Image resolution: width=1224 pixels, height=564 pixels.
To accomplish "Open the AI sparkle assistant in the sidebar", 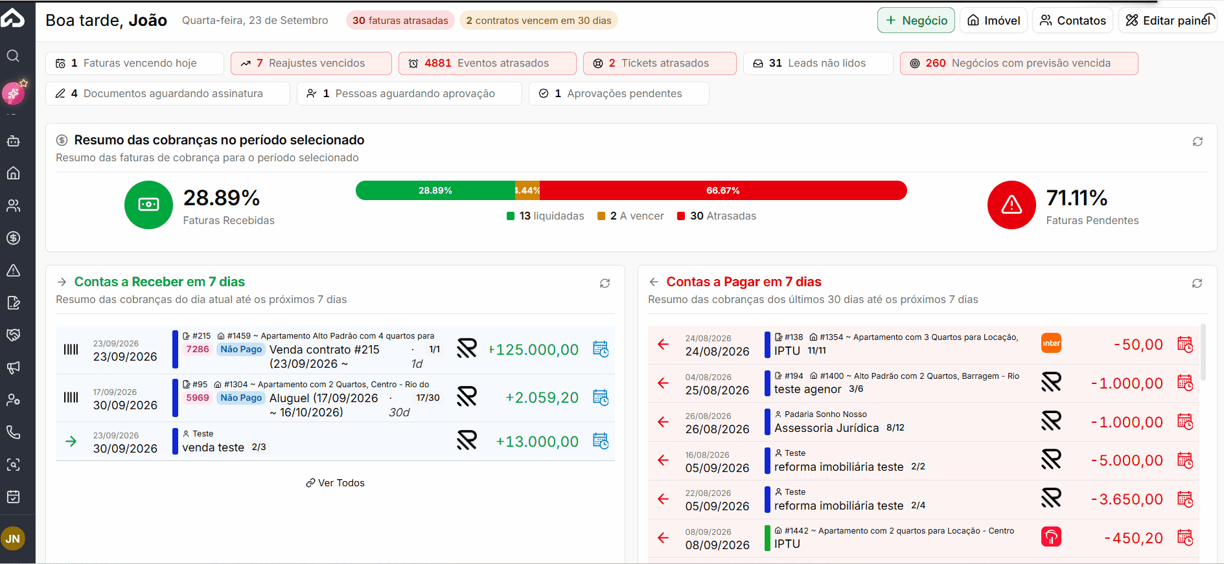I will (14, 93).
